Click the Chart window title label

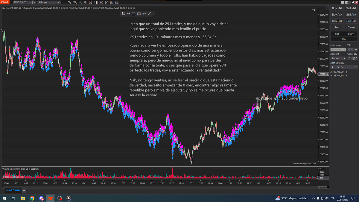pyautogui.click(x=5, y=2)
